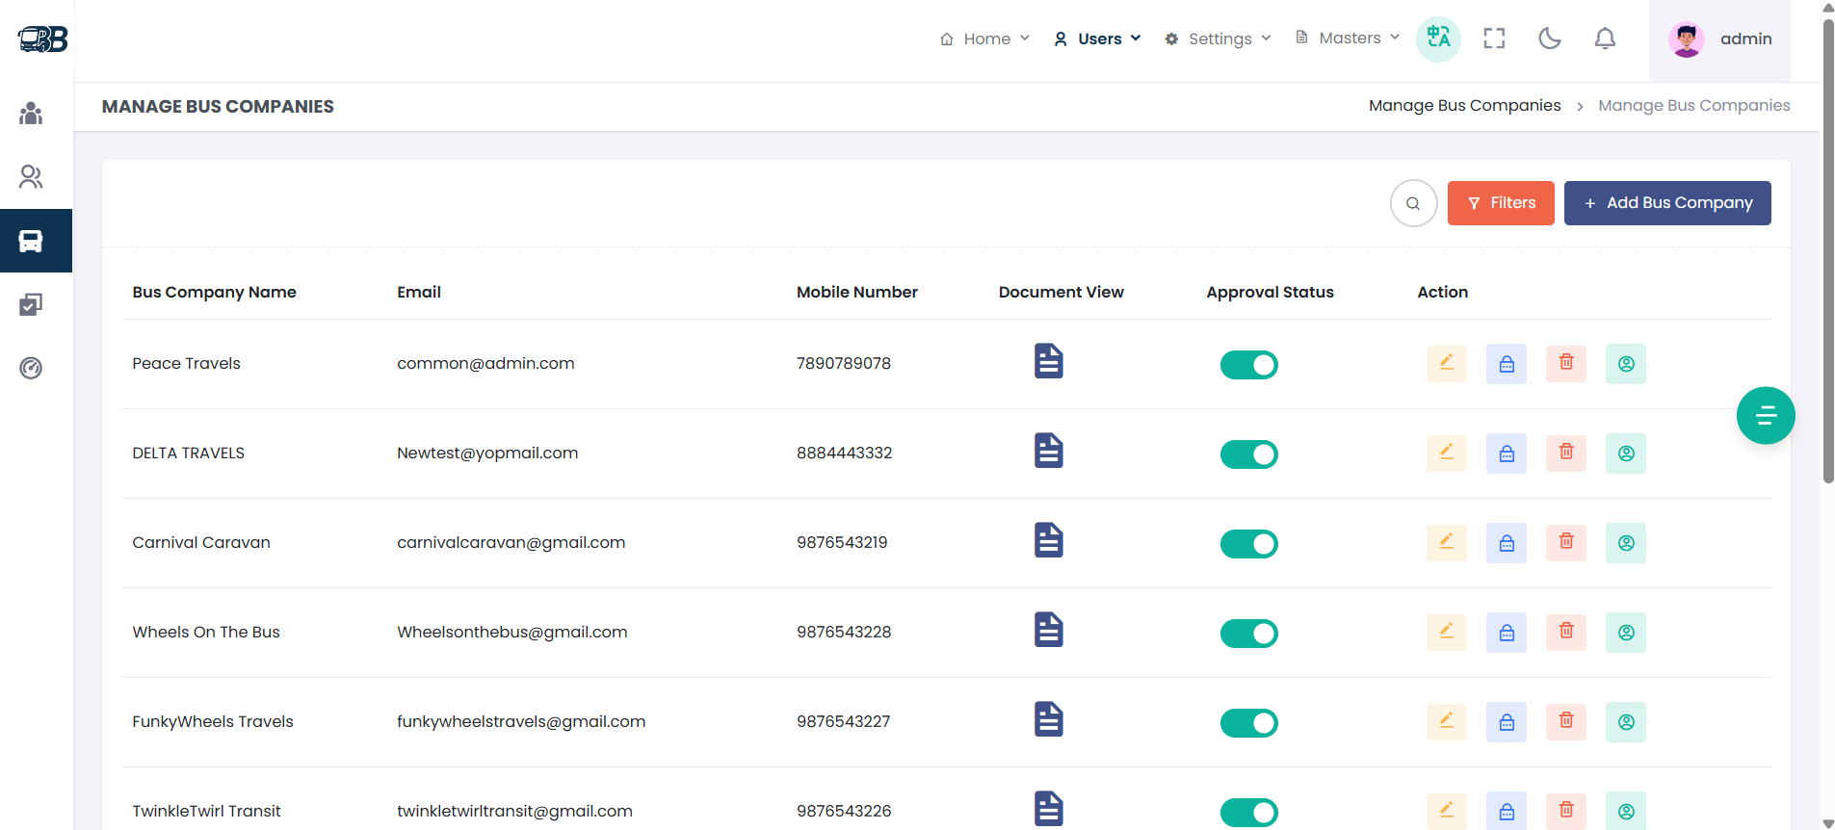Open the checklist tasks sidebar icon
1835x830 pixels.
tap(31, 304)
